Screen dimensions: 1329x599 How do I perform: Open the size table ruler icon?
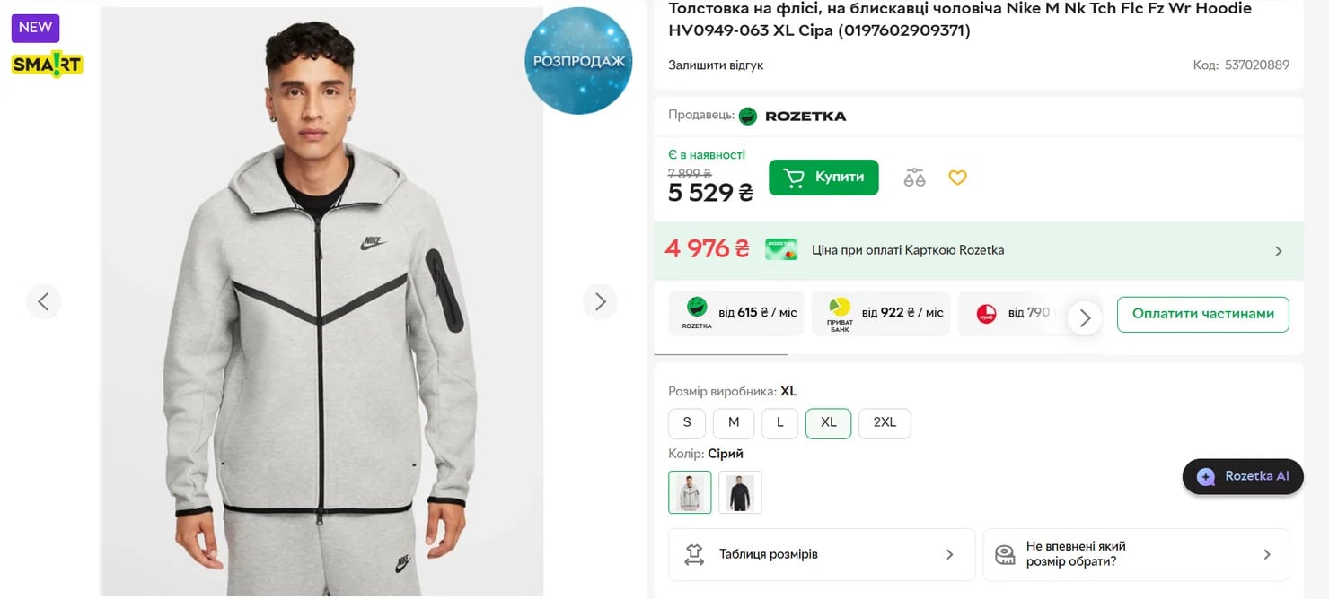tap(692, 554)
